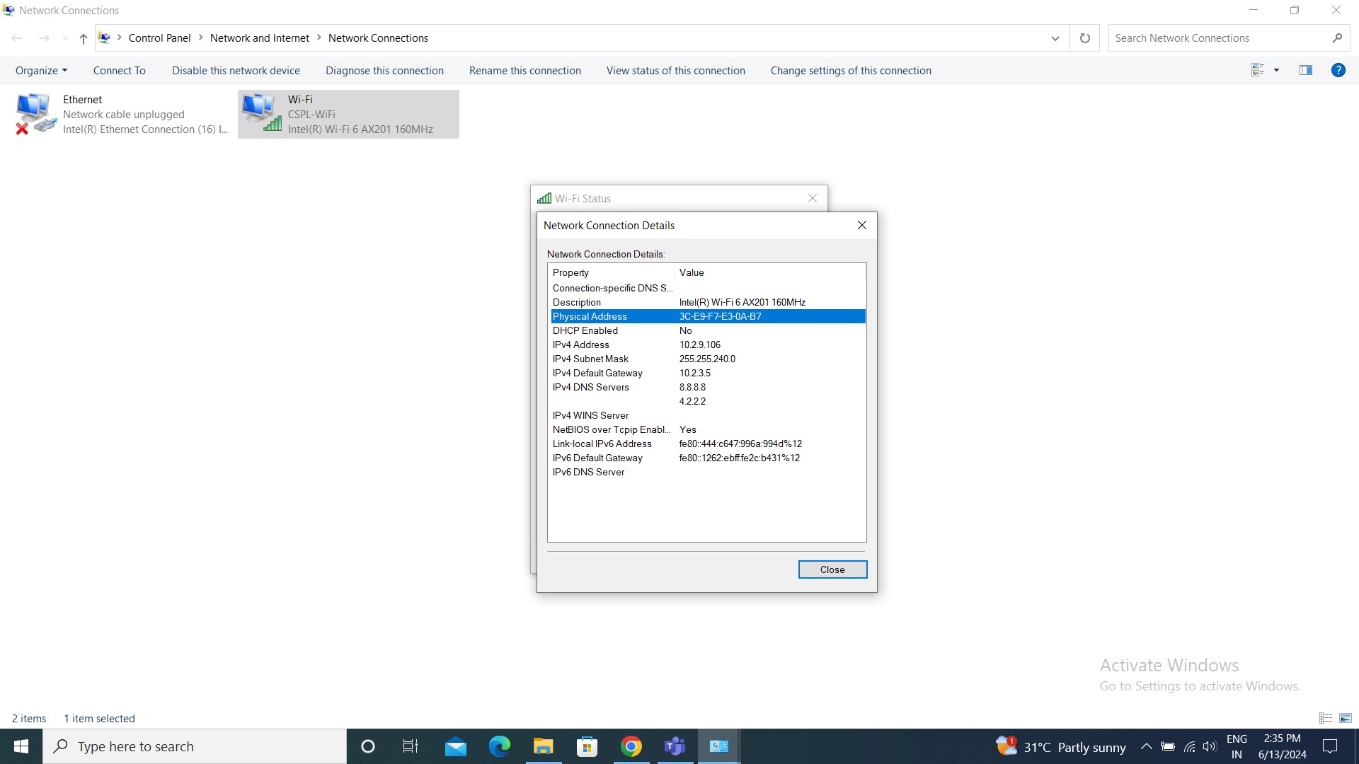
Task: Click Disable this network device
Action: [x=236, y=71]
